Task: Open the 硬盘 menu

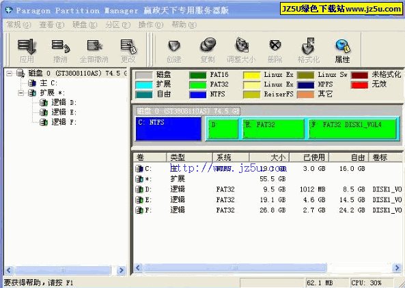Action: tap(85, 25)
